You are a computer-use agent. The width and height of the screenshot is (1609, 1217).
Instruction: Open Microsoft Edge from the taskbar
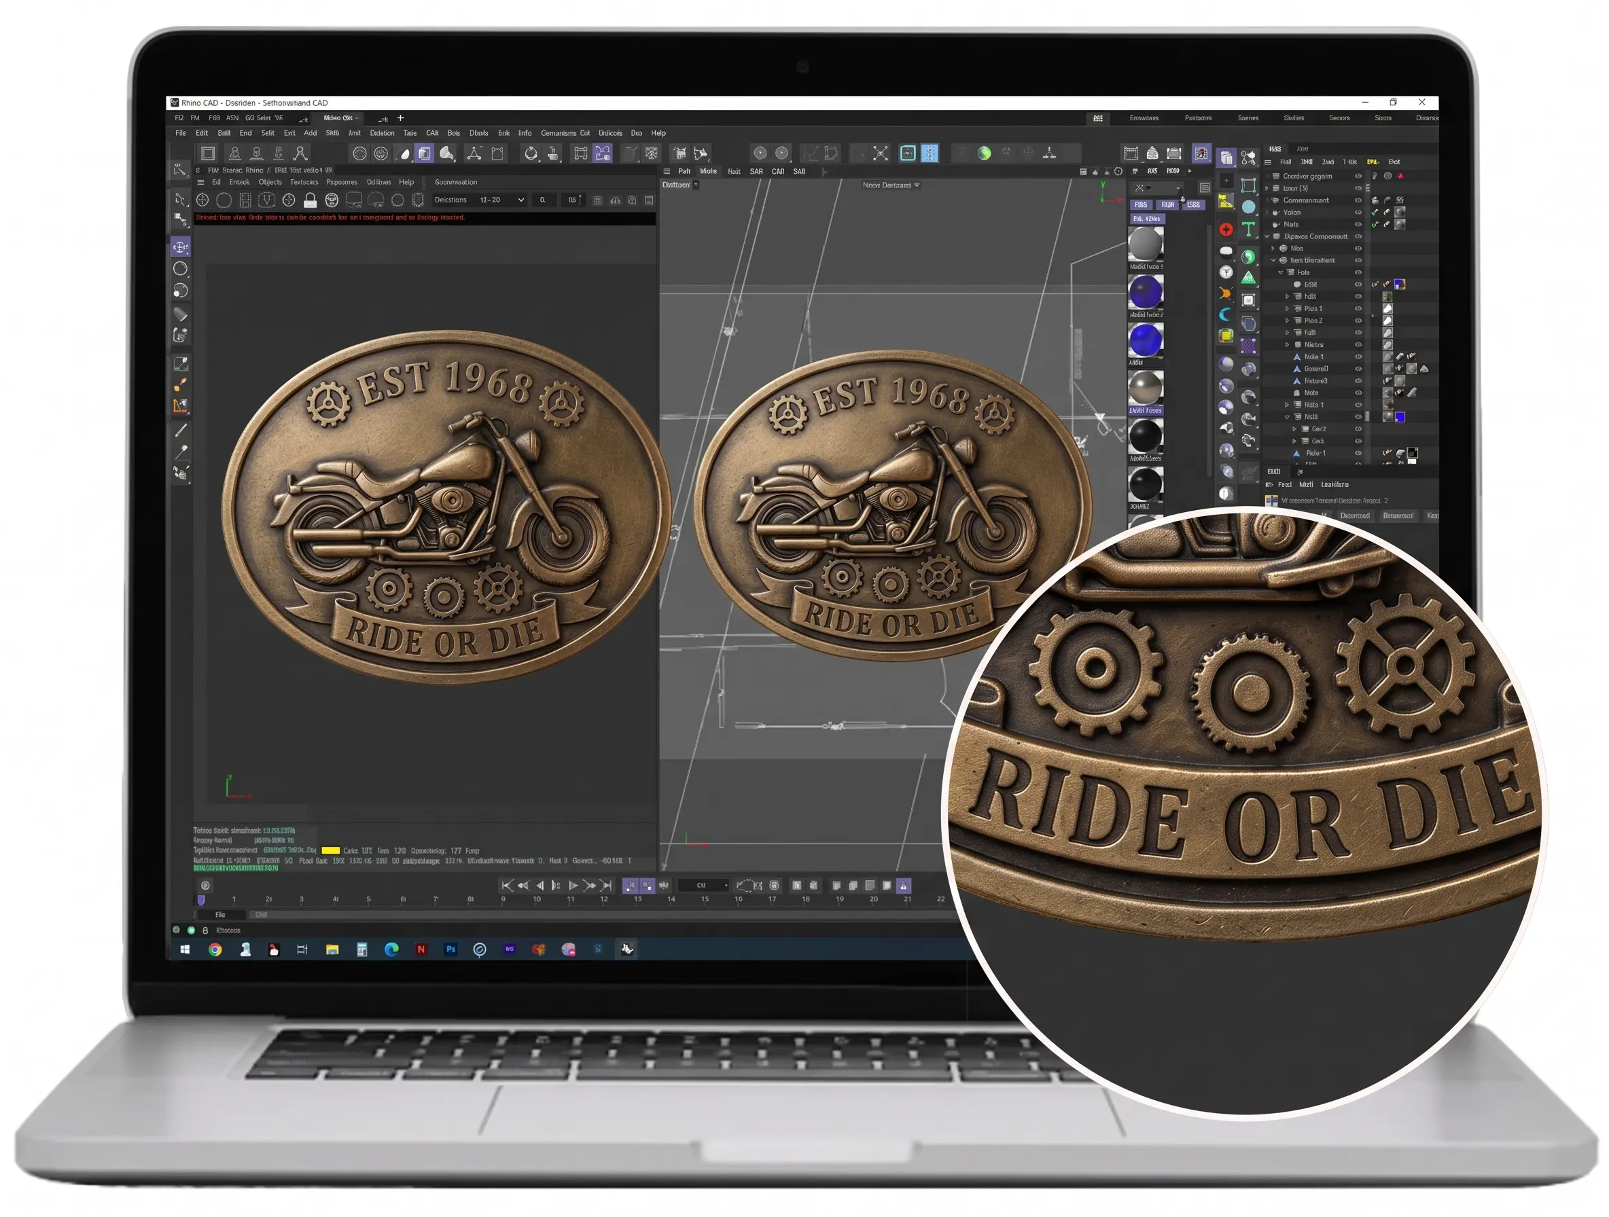pyautogui.click(x=391, y=949)
